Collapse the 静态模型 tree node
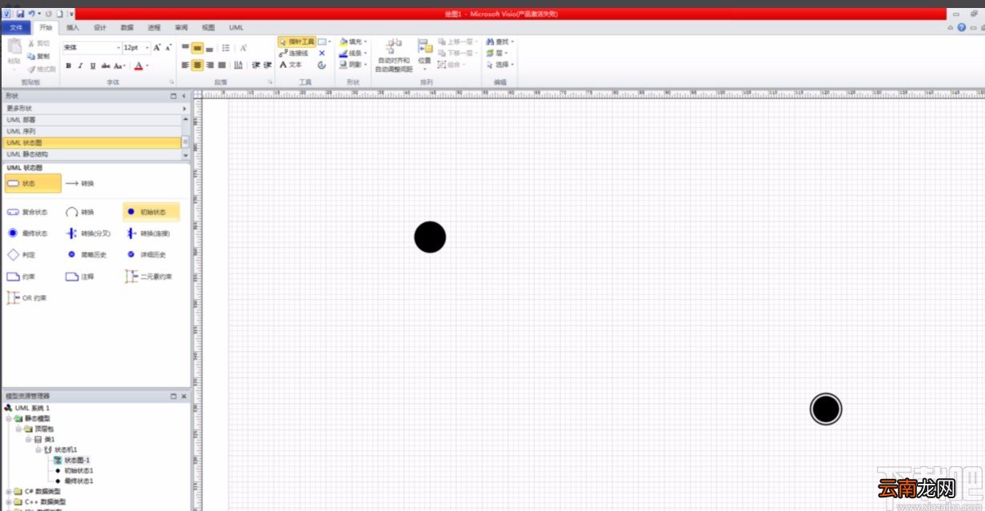985x511 pixels. click(x=9, y=418)
